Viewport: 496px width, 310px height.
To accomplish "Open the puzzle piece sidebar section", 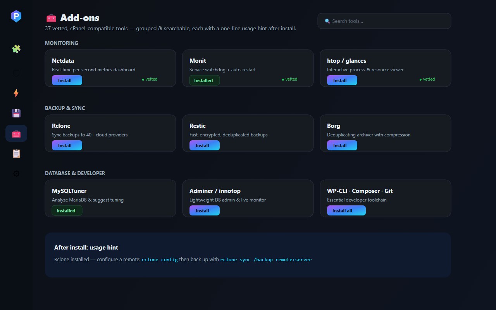I will pos(16,49).
